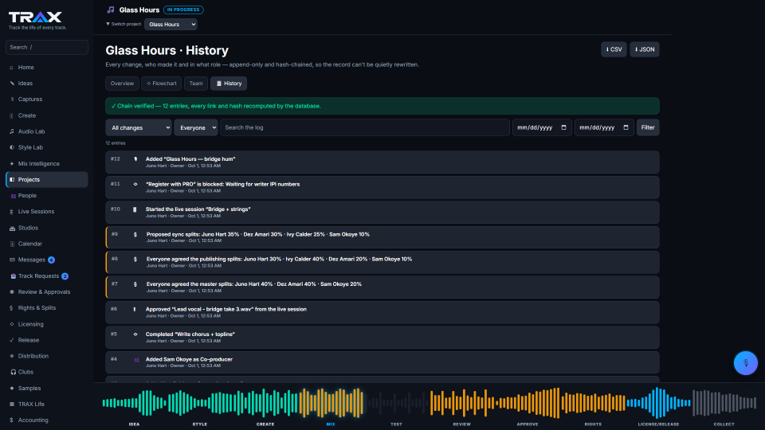
Task: Open entry #10 Started the live session
Action: [x=382, y=213]
